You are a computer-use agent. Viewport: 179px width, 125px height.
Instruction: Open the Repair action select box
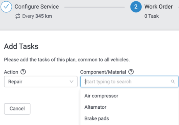[x=41, y=82]
